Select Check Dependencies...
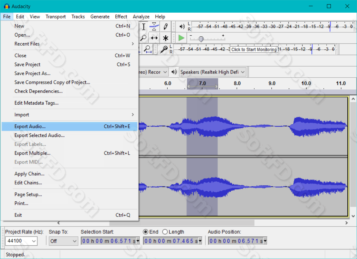The height and width of the screenshot is (259, 357). point(69,91)
